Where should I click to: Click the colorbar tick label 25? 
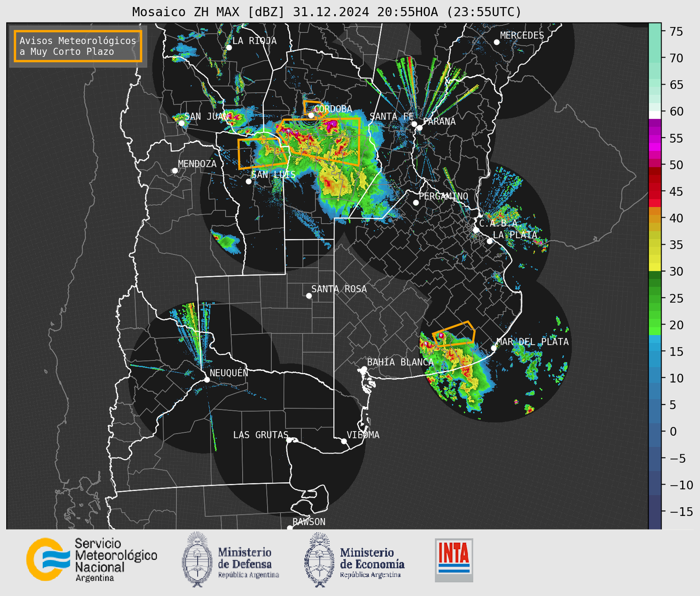point(676,298)
